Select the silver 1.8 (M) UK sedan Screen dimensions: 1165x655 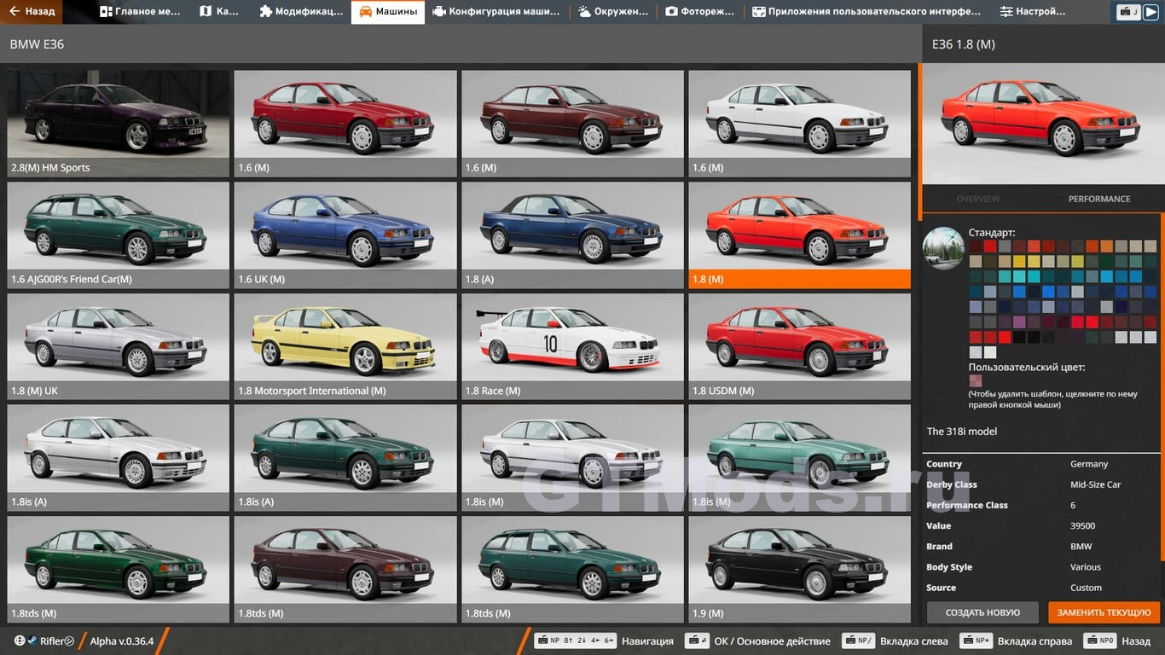[119, 346]
